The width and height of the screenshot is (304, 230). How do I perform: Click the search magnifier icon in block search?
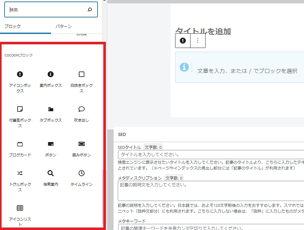click(90, 9)
